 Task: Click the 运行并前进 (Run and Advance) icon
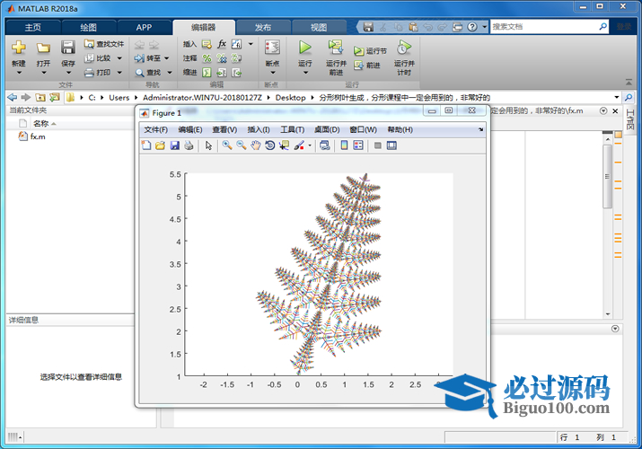pyautogui.click(x=336, y=48)
